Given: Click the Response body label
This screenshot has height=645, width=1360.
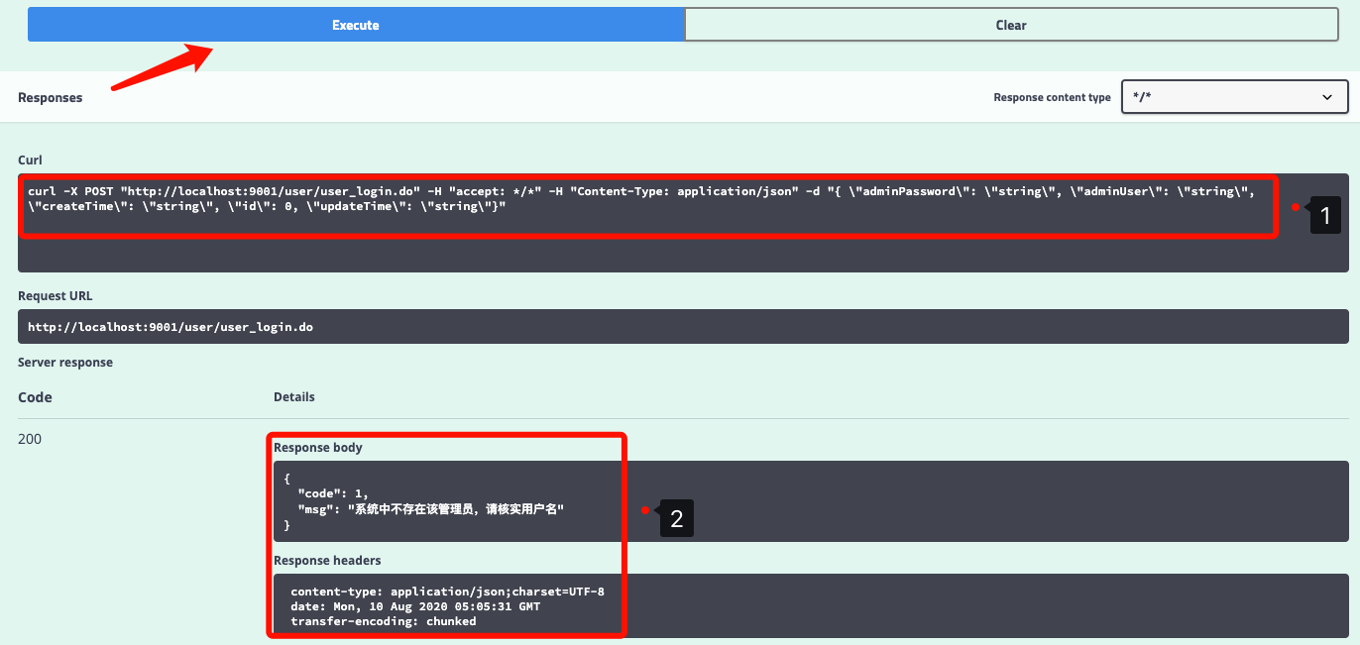Looking at the screenshot, I should (318, 448).
